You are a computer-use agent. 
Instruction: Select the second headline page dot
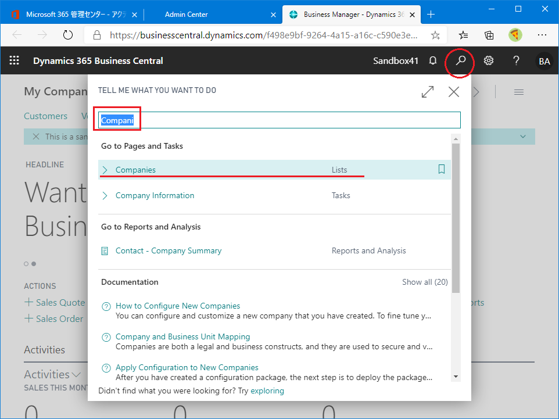tap(34, 264)
